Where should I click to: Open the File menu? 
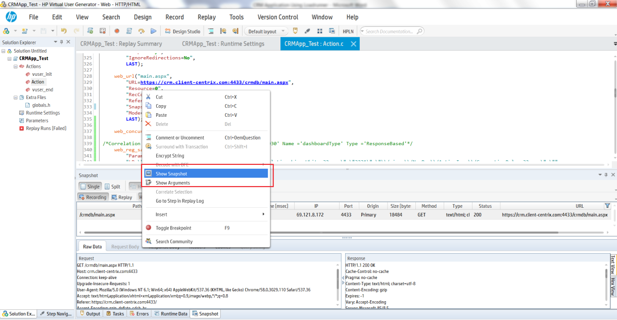tap(33, 17)
